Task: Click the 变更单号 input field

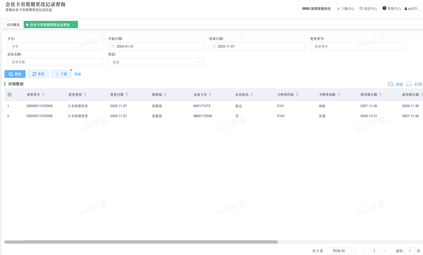Action: [x=358, y=46]
